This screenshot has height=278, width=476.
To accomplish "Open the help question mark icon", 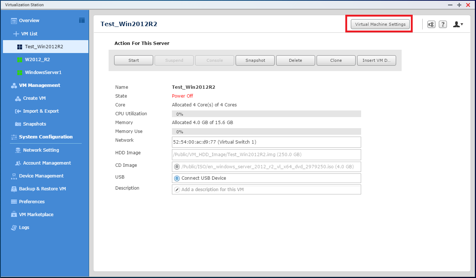I will [x=443, y=24].
